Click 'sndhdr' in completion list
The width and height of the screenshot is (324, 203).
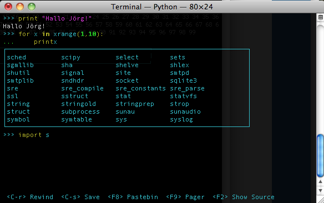point(73,80)
